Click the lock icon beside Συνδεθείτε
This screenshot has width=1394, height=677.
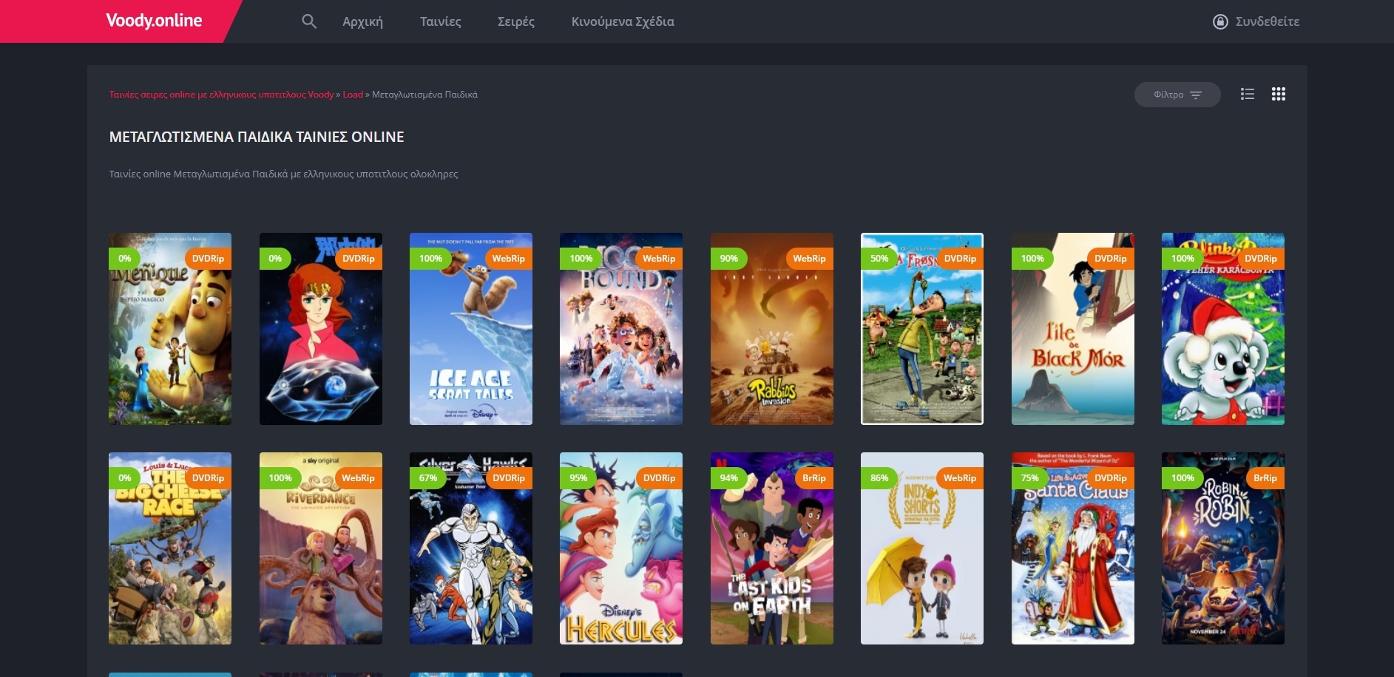pos(1220,21)
